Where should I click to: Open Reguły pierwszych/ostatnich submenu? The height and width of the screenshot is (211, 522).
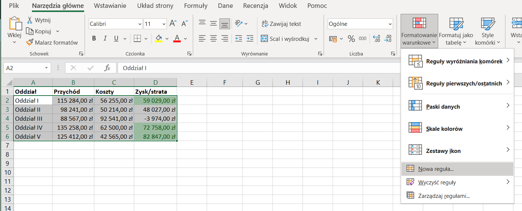click(457, 83)
